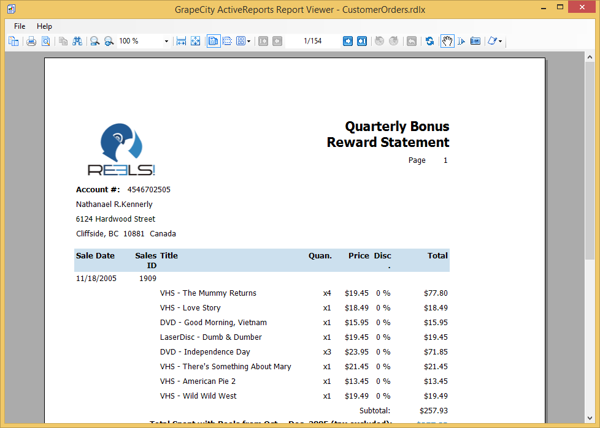Click the binoculars Find icon
Screen dimensions: 600x428
pyautogui.click(x=77, y=41)
